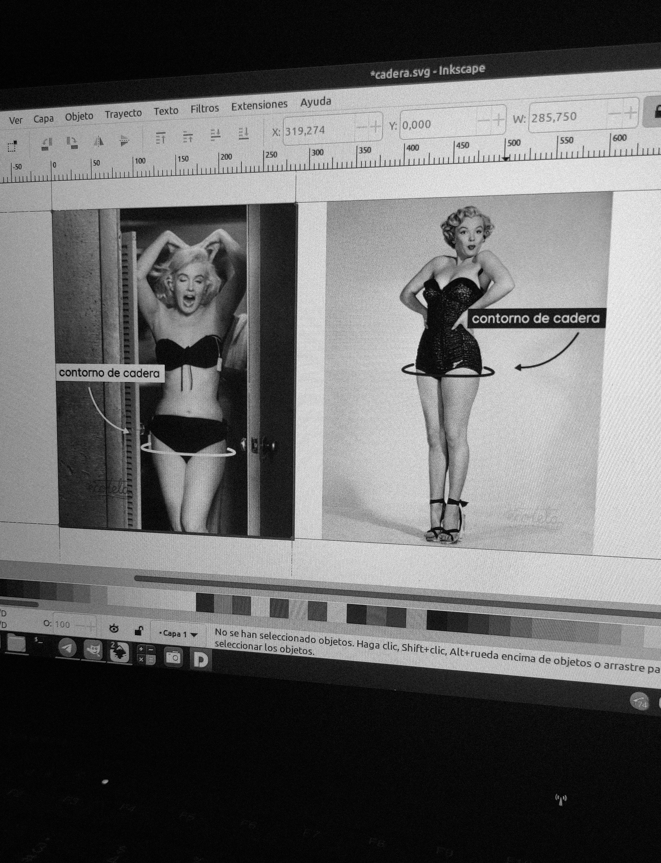Screen dimensions: 661x863
Task: Flip selection horizontally
Action: coord(98,141)
